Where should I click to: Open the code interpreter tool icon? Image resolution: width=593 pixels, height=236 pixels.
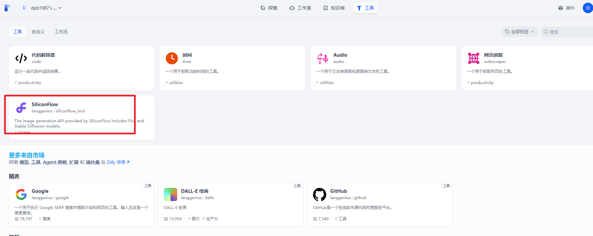pos(21,58)
